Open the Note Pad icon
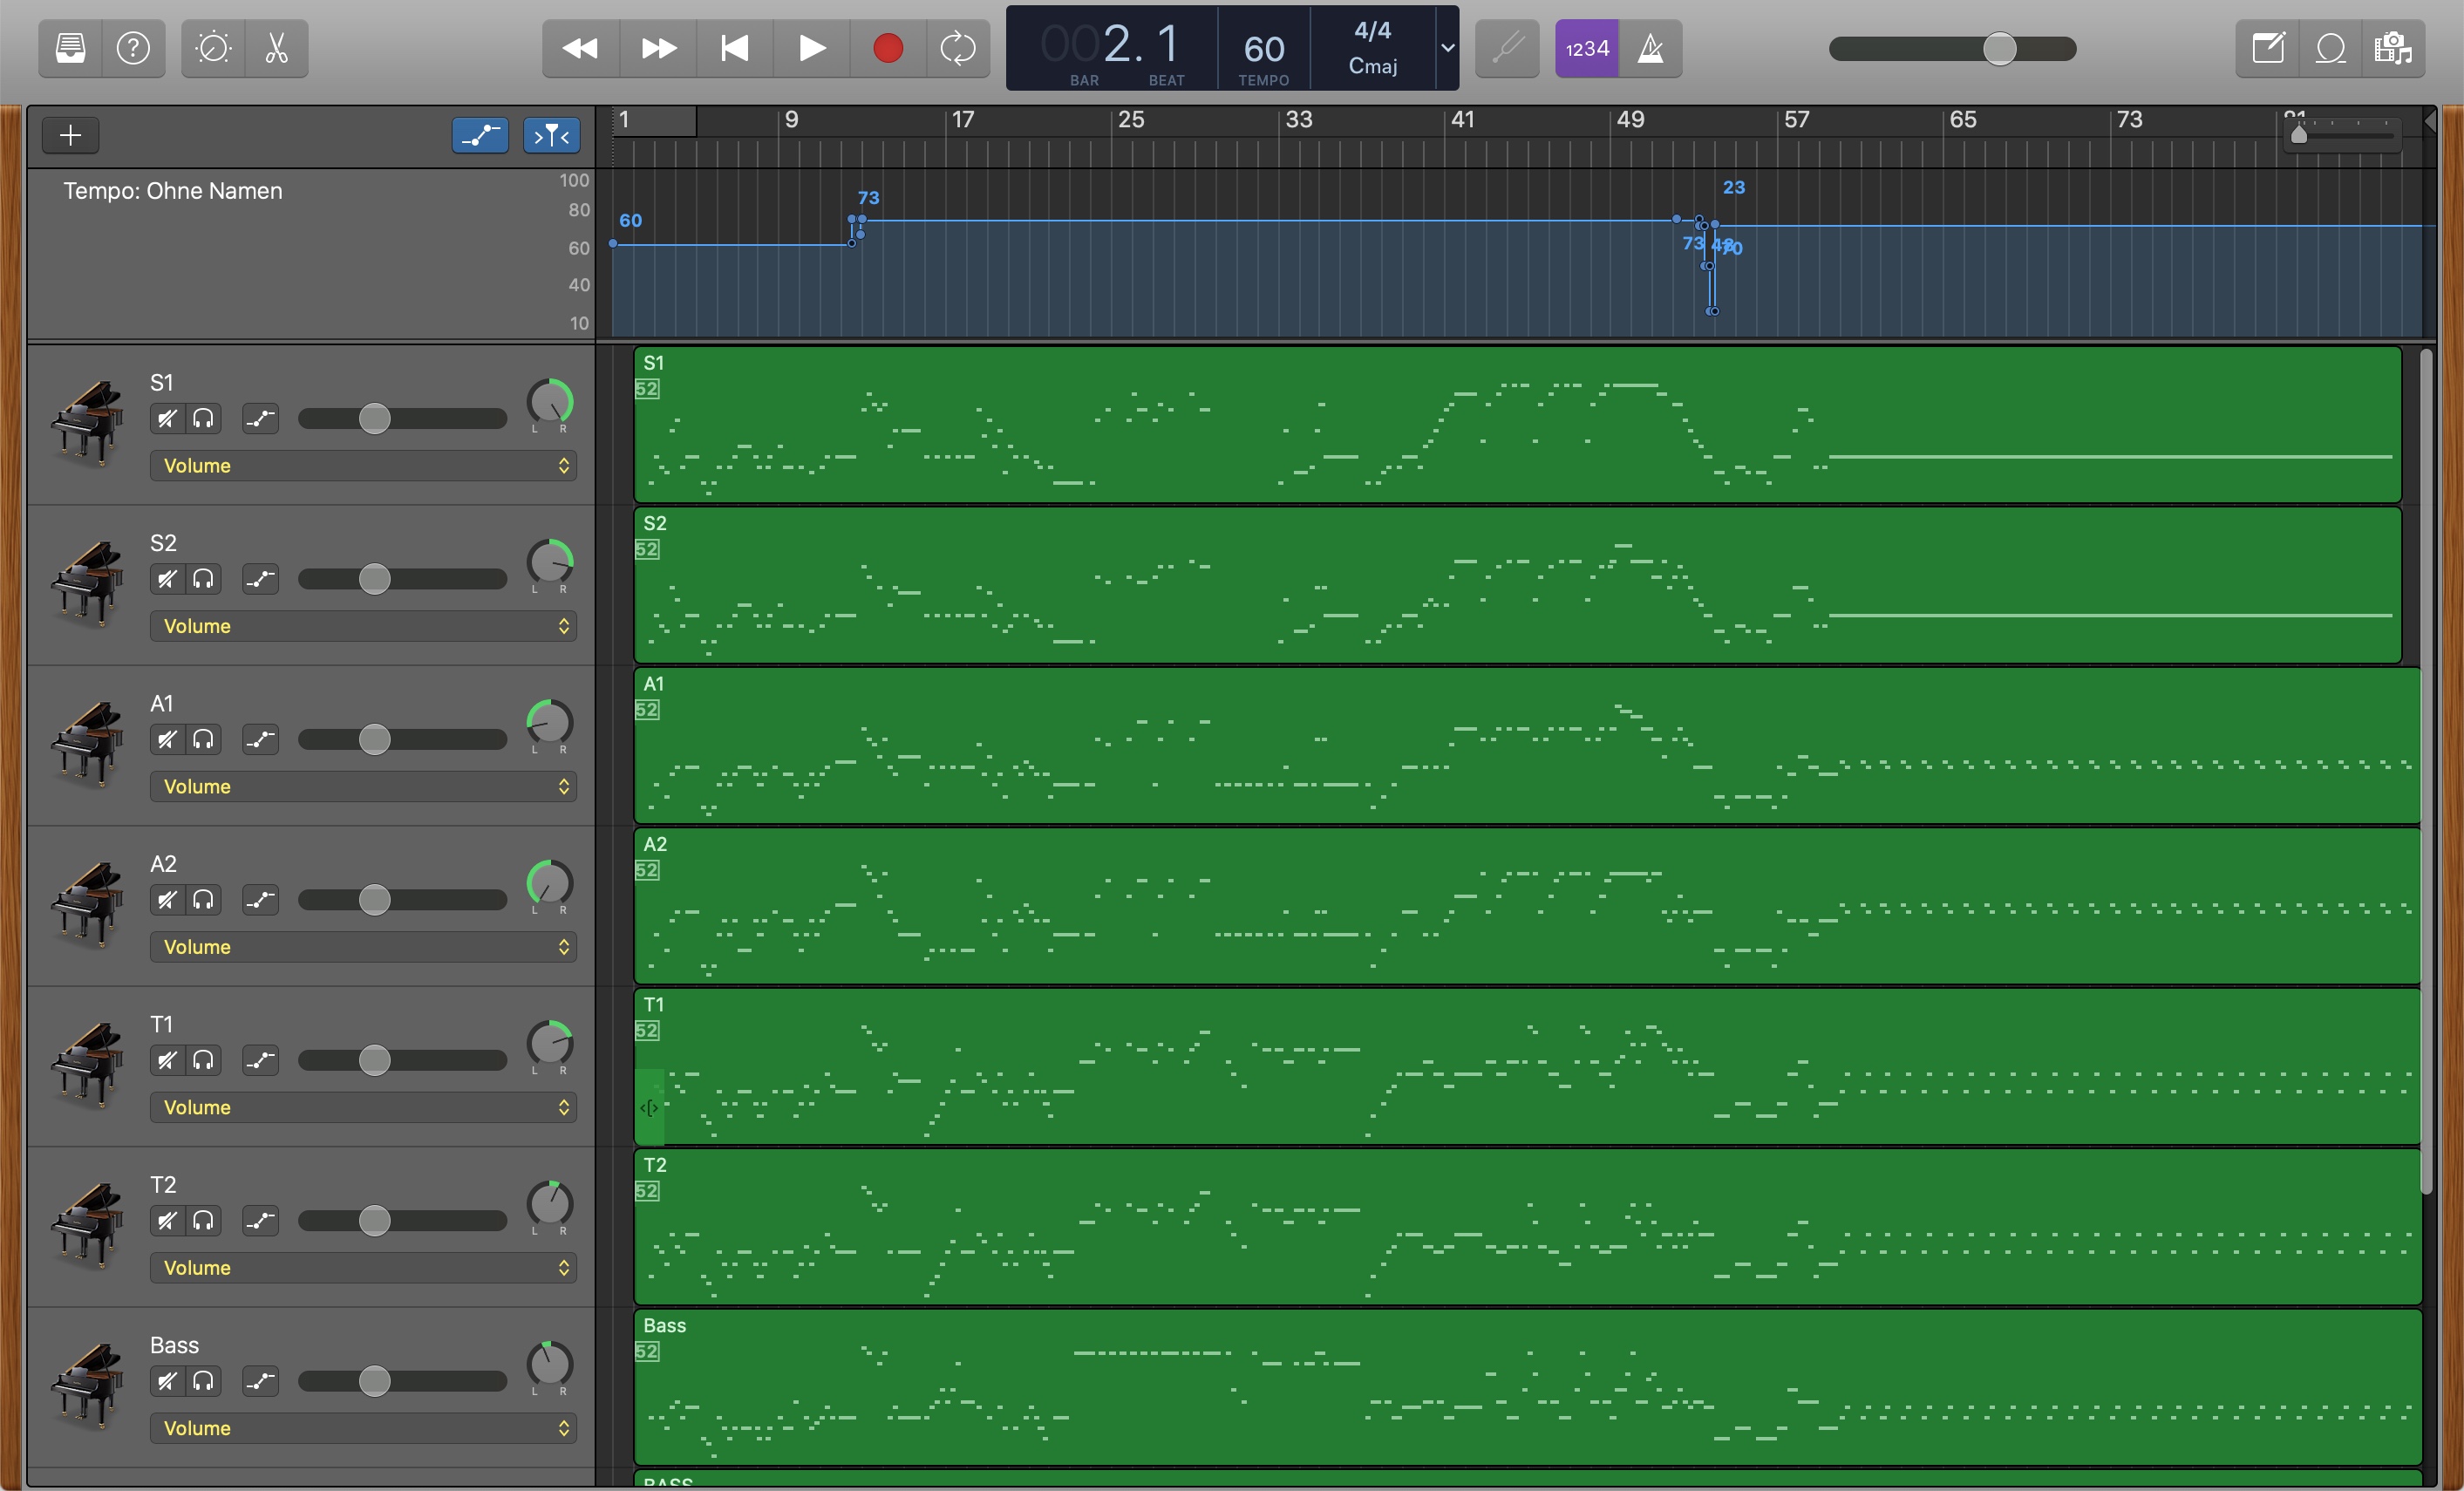The image size is (2464, 1491). (x=2268, y=48)
